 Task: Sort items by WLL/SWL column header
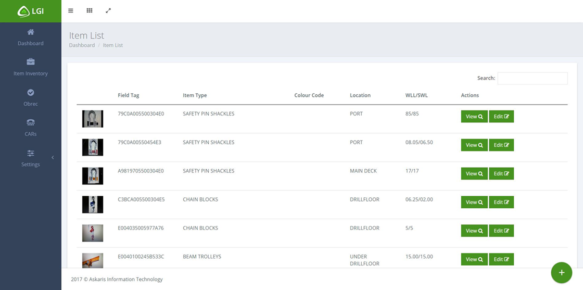(x=416, y=95)
